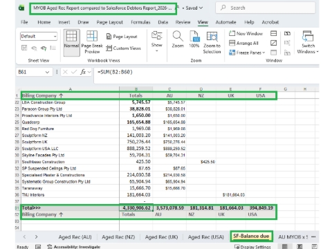
Task: Open the Zoom dialog
Action: [x=178, y=39]
